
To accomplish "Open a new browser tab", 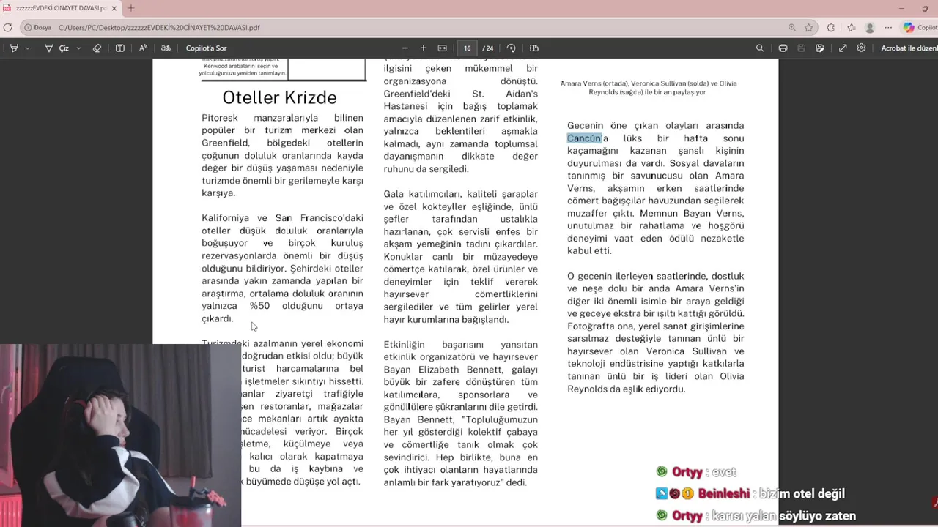I will pyautogui.click(x=130, y=8).
